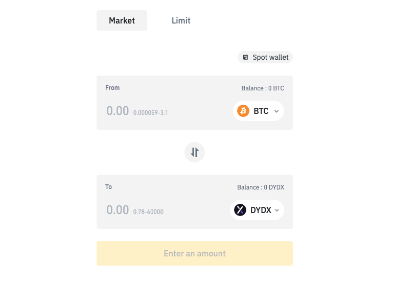394x285 pixels.
Task: Click the From label
Action: coord(112,88)
